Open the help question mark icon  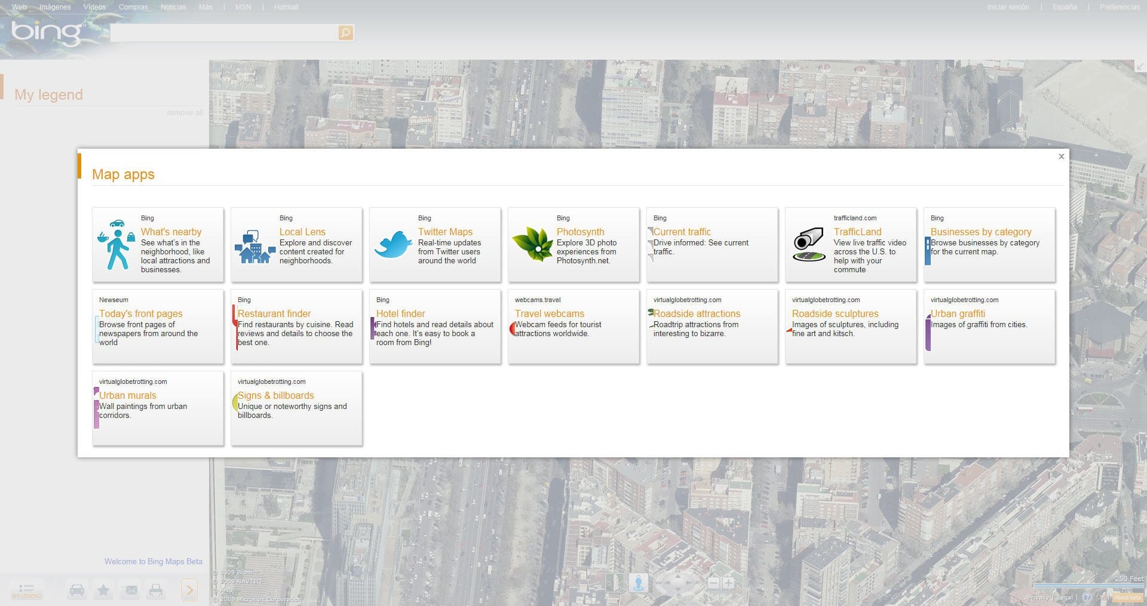(x=1088, y=597)
